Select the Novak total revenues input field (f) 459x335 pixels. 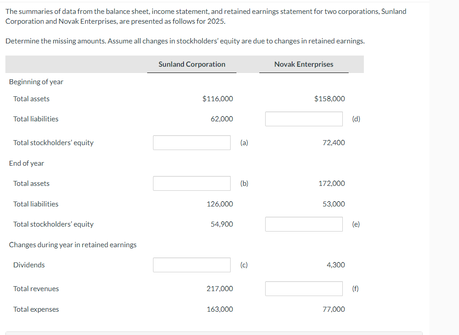304,288
